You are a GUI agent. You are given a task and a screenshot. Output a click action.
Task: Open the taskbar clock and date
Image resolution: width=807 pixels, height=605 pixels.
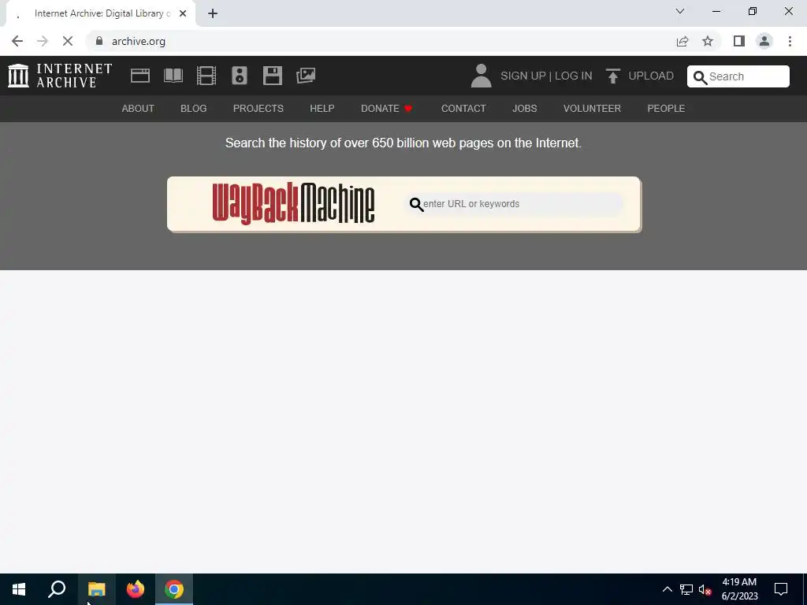click(x=739, y=589)
